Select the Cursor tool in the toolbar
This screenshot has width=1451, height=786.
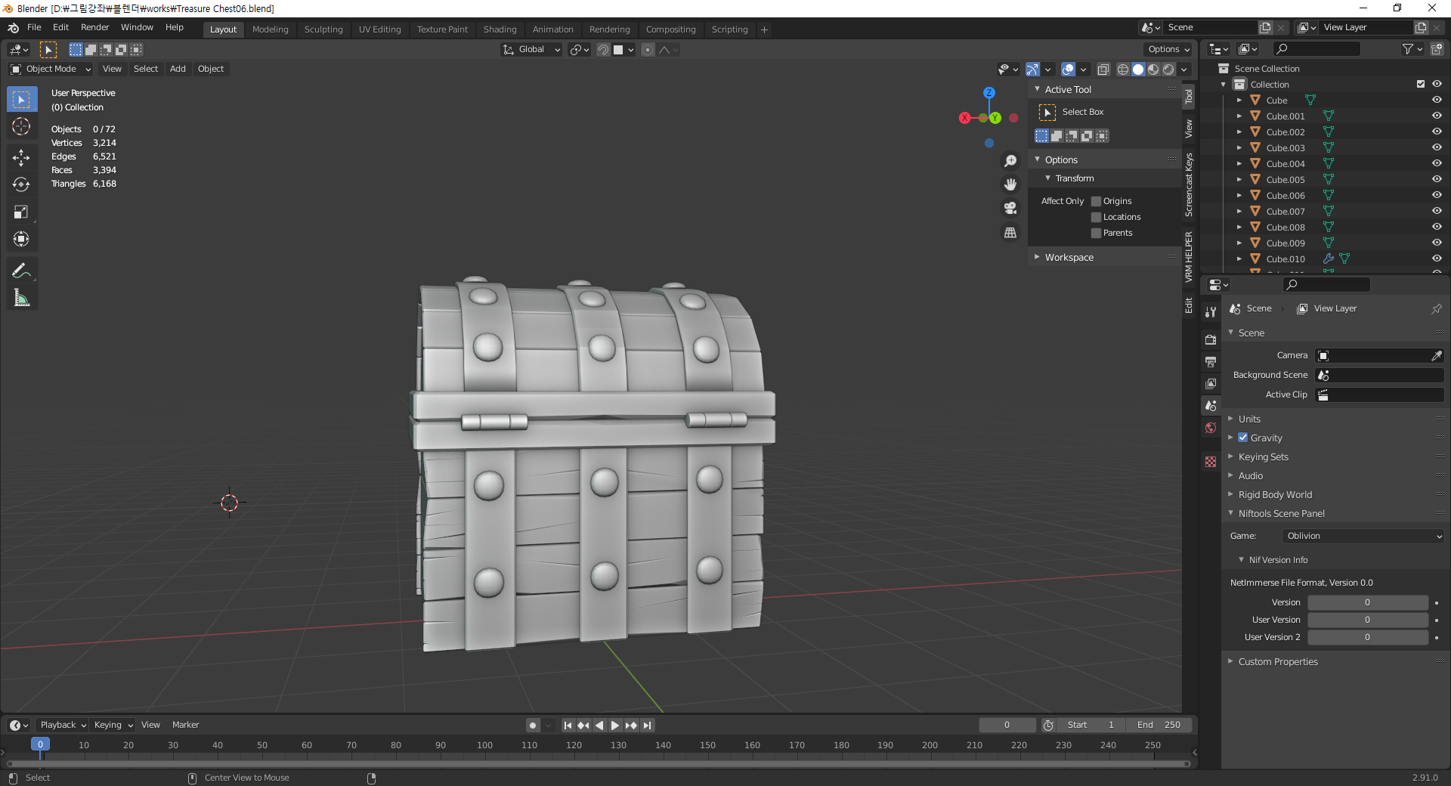click(x=21, y=127)
